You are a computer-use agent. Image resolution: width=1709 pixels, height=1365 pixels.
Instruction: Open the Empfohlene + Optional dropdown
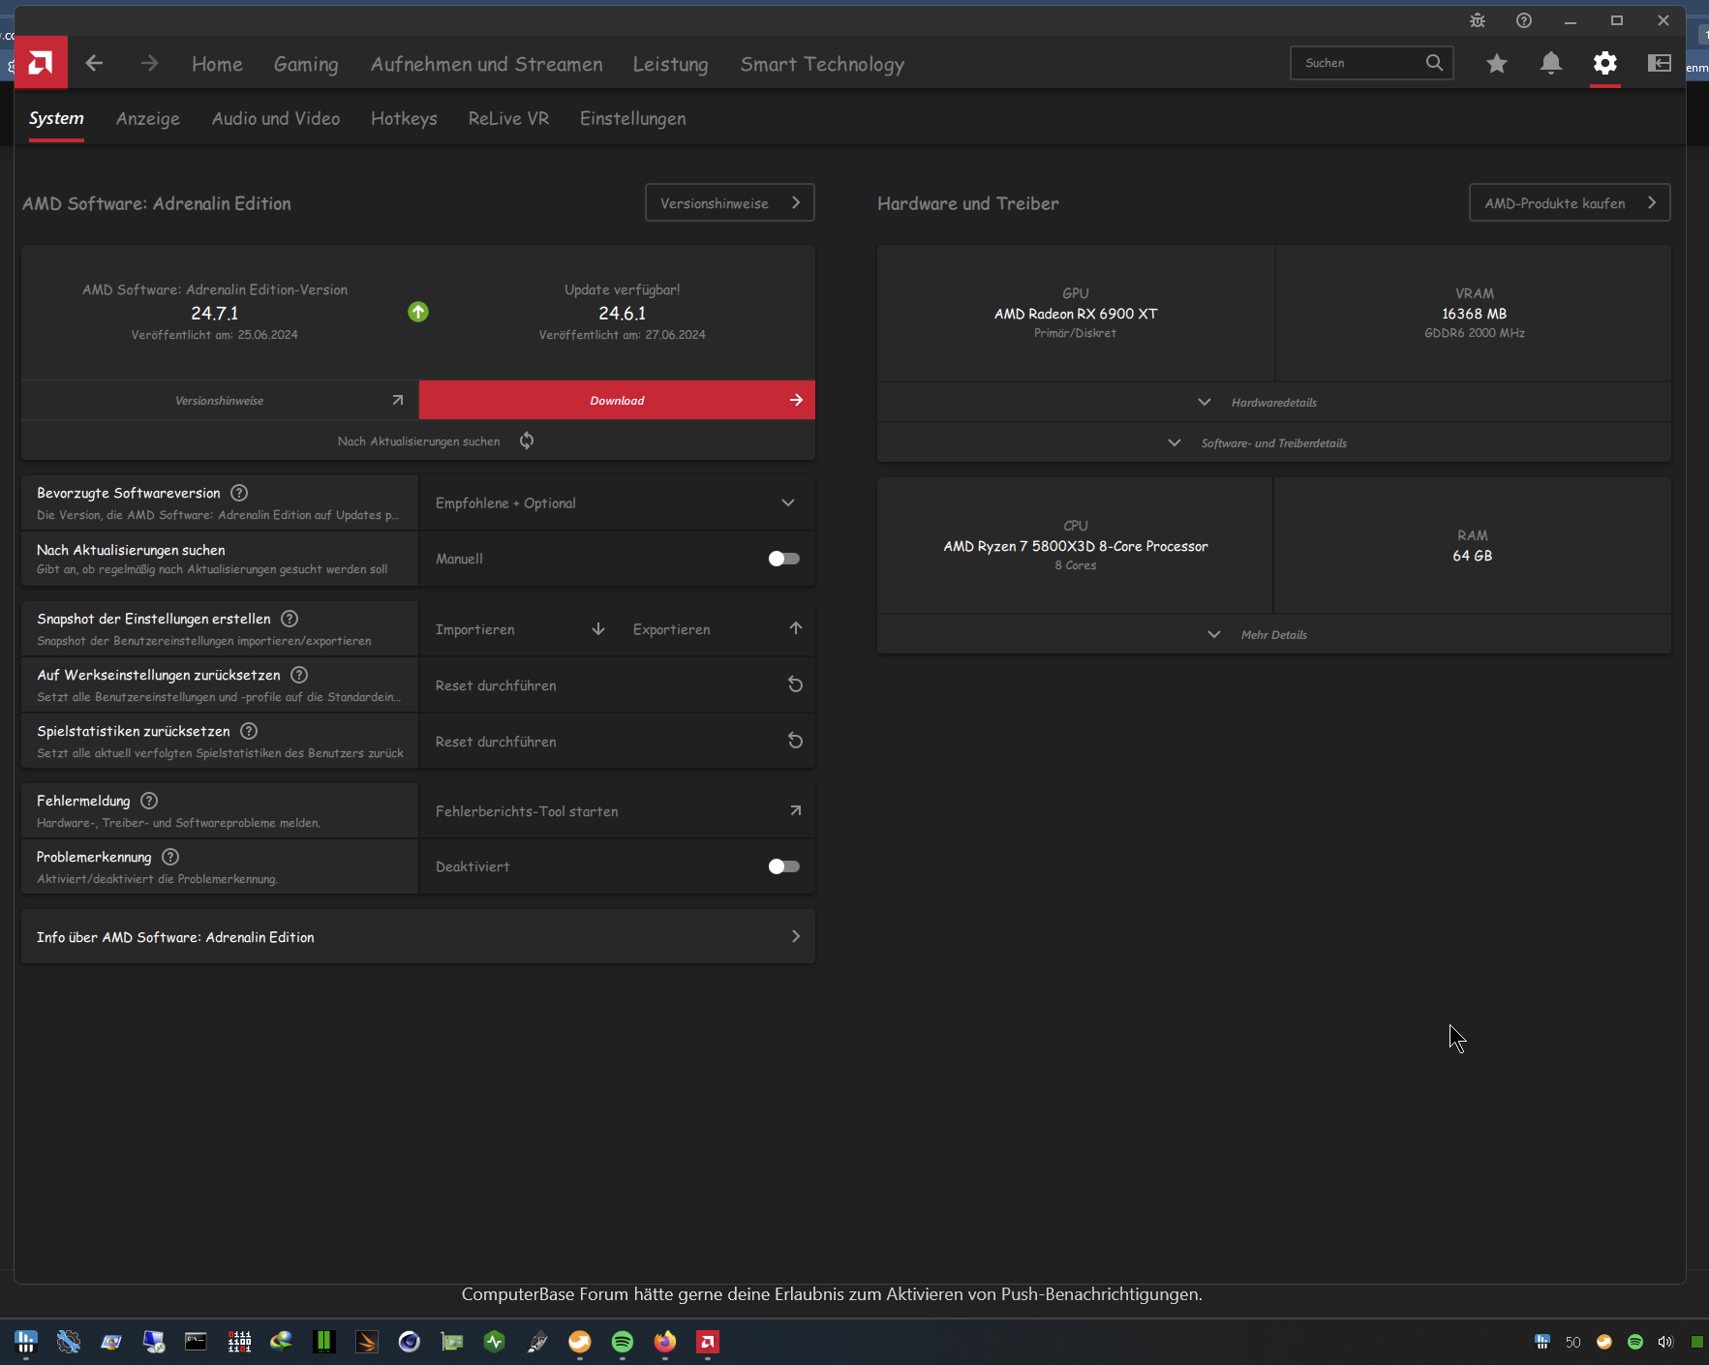click(617, 502)
